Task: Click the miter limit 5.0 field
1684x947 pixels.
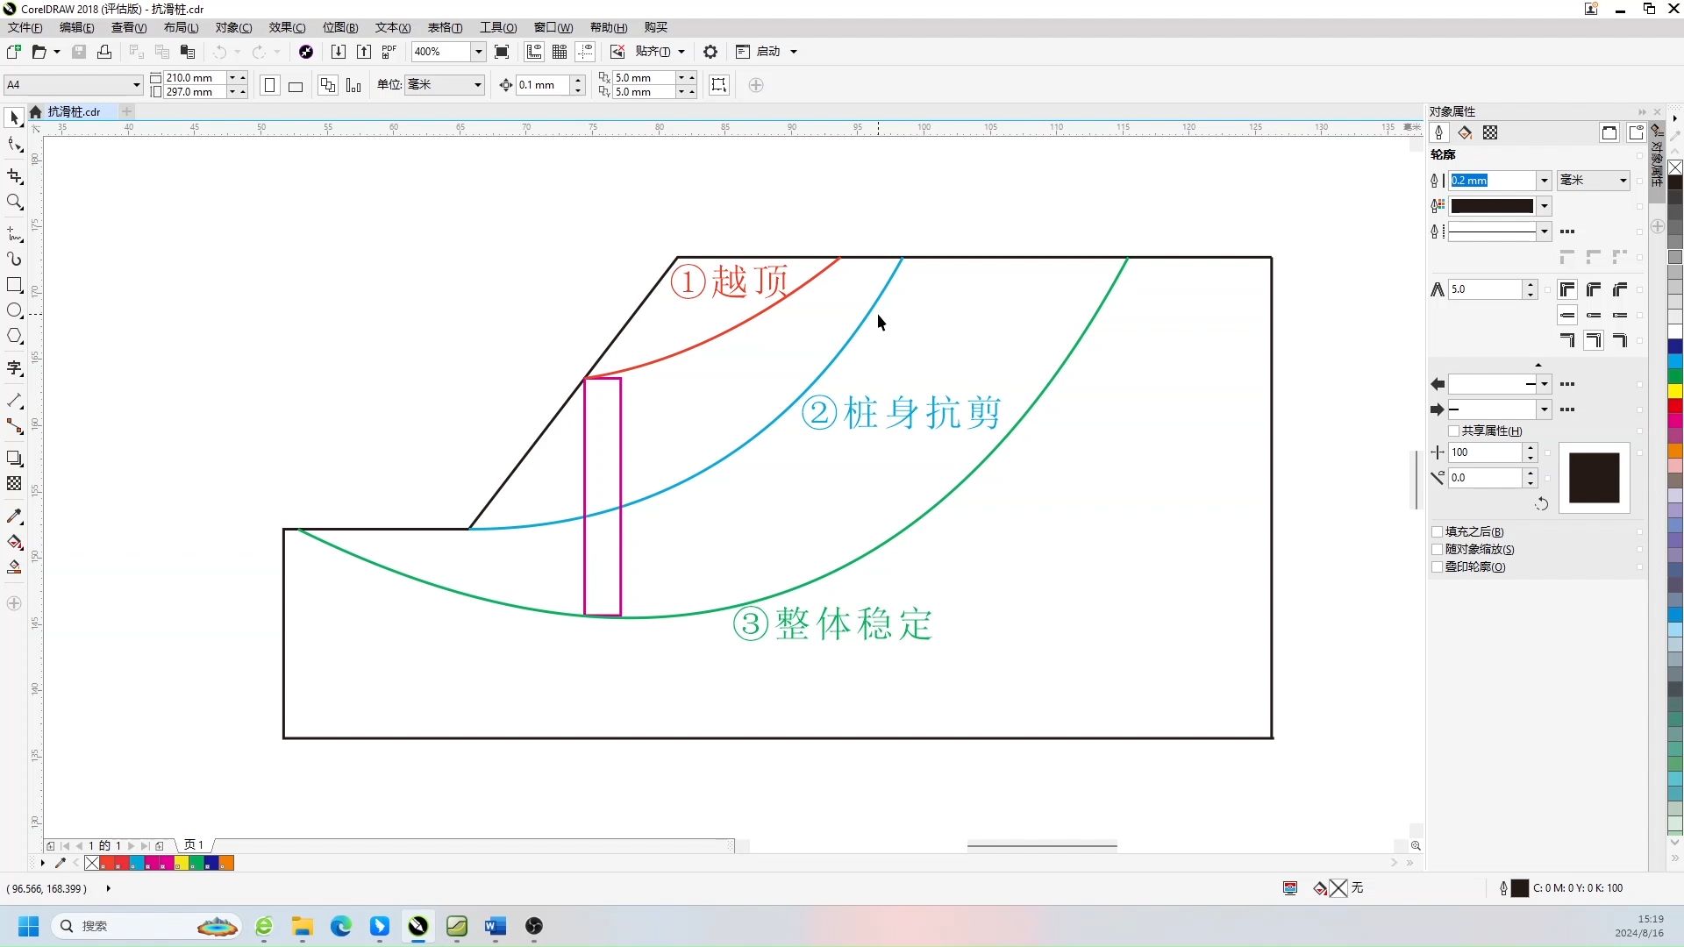Action: point(1486,289)
